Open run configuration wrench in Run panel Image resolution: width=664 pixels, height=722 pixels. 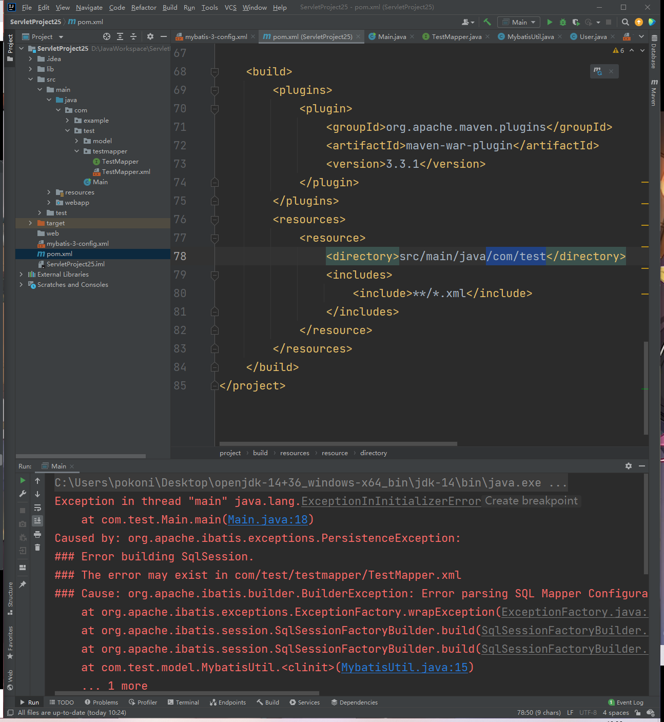point(23,494)
